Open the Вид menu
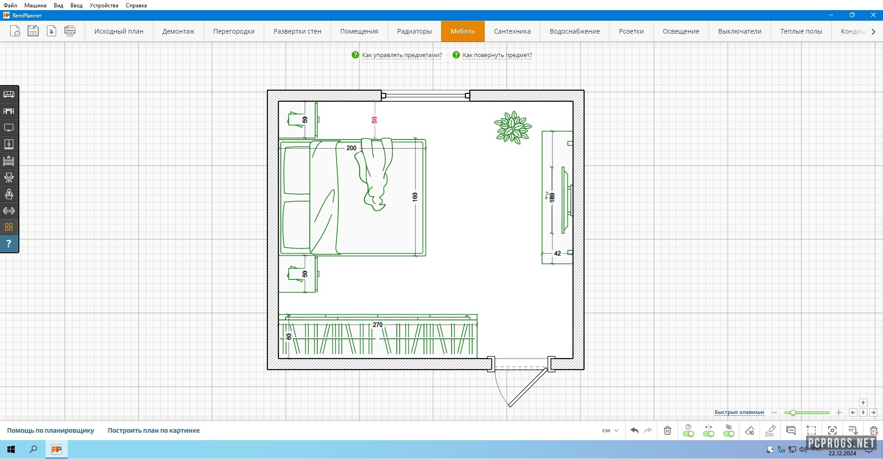The height and width of the screenshot is (459, 883). coord(58,6)
